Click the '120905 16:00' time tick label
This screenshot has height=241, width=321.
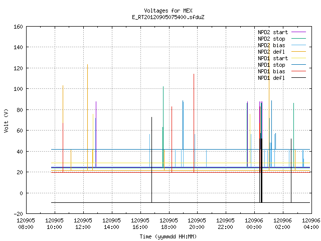pyautogui.click(x=140, y=224)
